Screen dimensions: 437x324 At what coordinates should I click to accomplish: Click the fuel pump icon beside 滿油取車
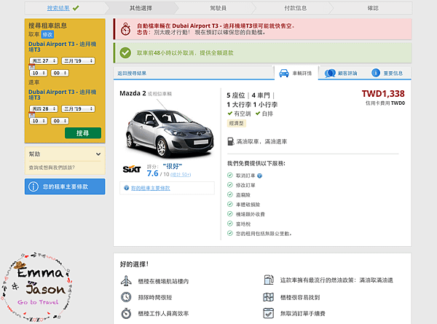tap(231, 141)
